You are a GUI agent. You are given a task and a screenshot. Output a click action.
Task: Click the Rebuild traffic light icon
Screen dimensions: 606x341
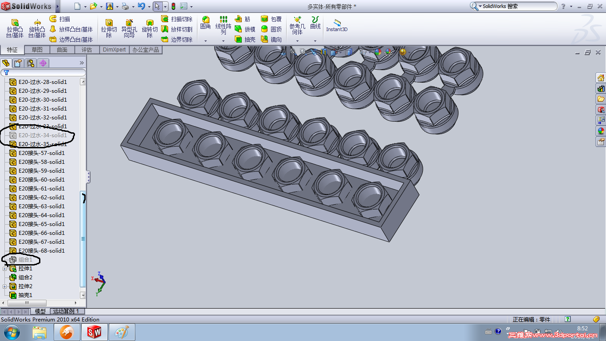173,6
